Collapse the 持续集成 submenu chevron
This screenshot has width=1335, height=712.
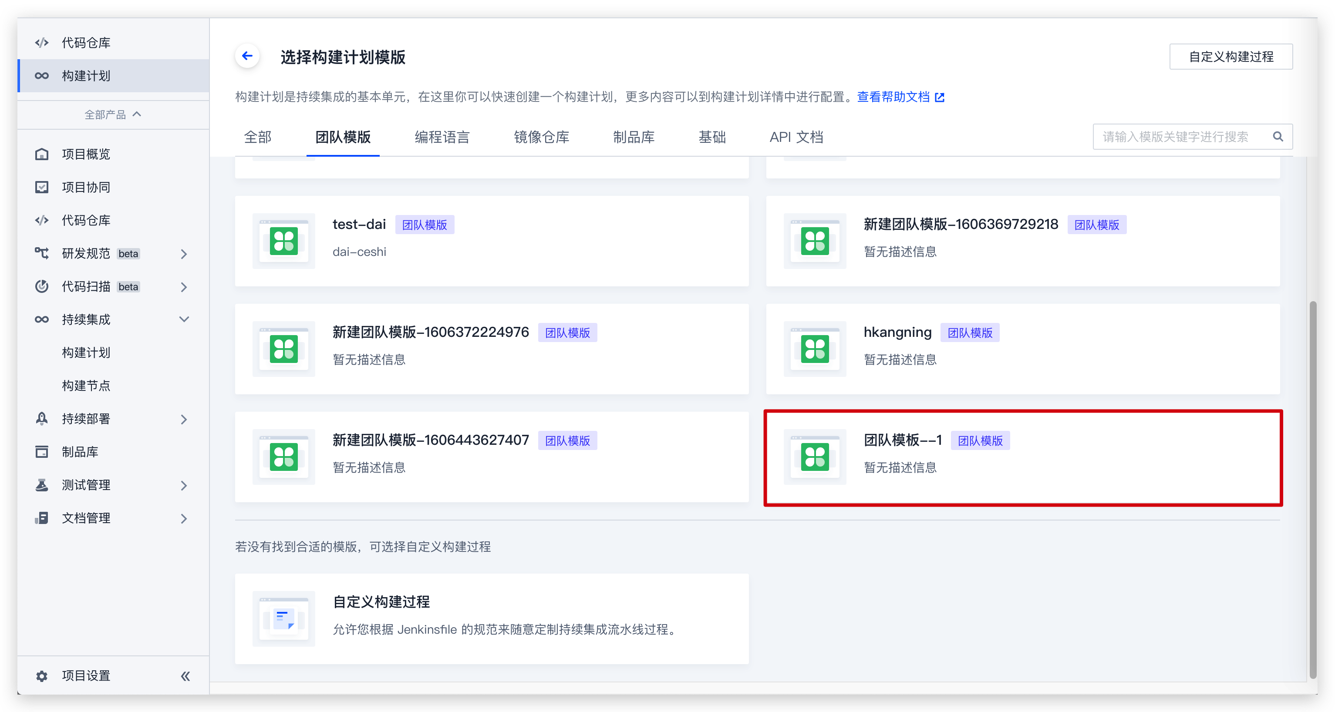(x=184, y=319)
